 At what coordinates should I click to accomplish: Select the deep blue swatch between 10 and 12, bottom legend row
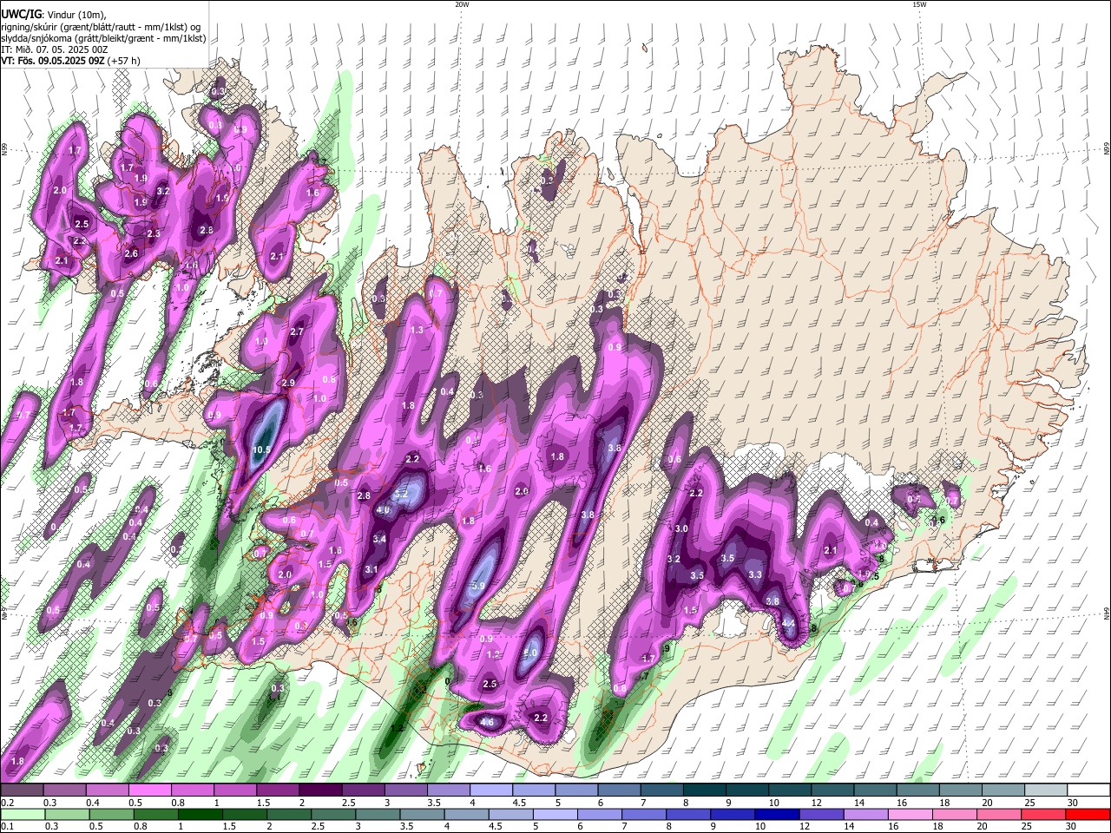point(775,814)
